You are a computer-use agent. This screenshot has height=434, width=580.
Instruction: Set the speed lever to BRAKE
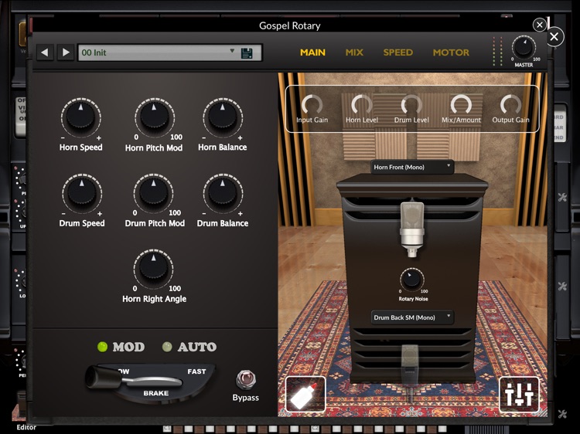pyautogui.click(x=155, y=393)
